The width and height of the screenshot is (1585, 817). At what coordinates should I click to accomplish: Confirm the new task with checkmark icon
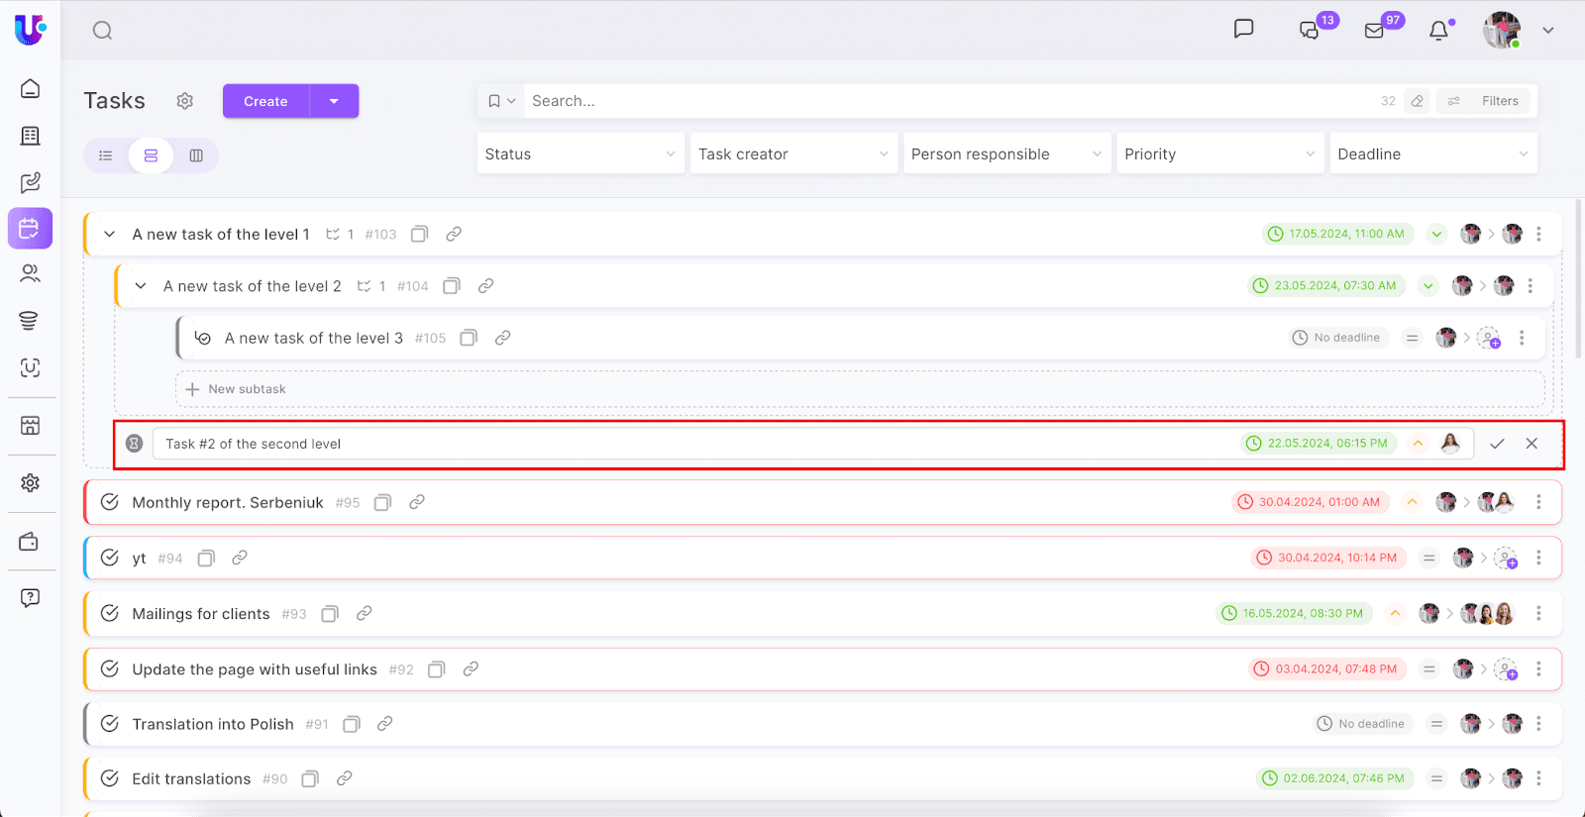coord(1497,444)
